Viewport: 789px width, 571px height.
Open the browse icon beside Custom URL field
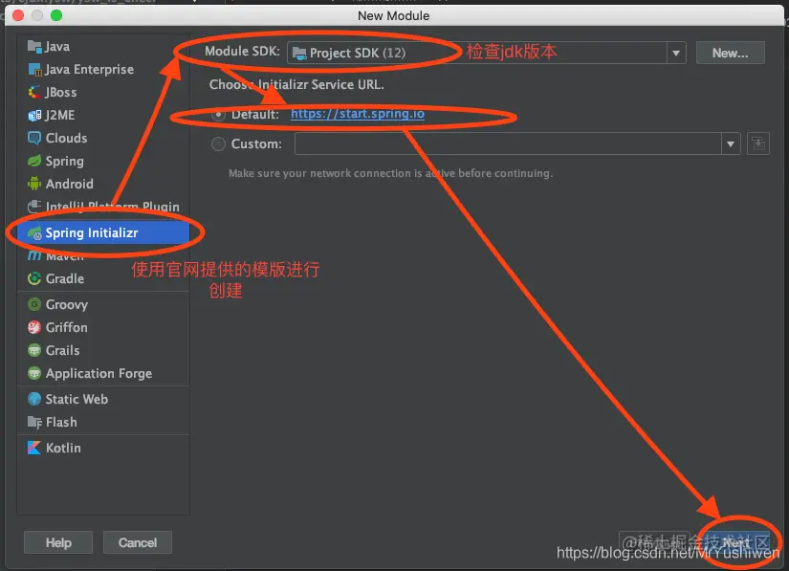(759, 143)
